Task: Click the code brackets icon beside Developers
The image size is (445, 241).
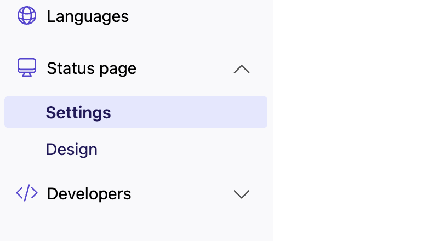Action: click(x=27, y=193)
